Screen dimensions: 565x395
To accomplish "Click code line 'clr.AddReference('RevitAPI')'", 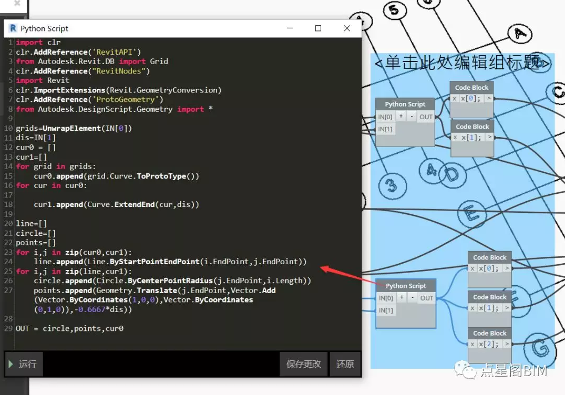I will (78, 52).
